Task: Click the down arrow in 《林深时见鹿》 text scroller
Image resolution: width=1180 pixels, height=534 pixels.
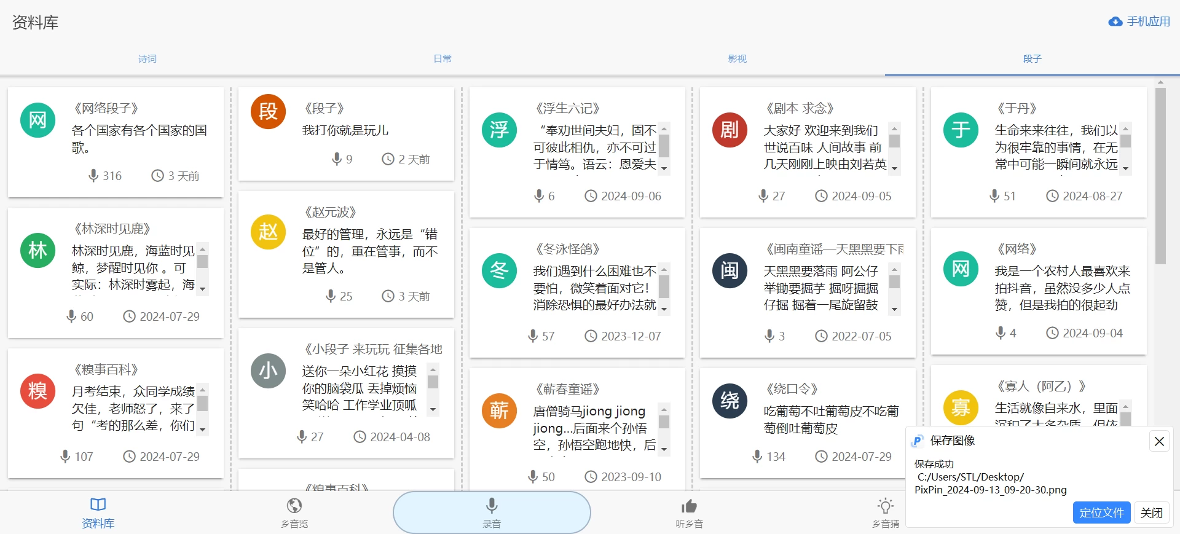Action: 203,289
